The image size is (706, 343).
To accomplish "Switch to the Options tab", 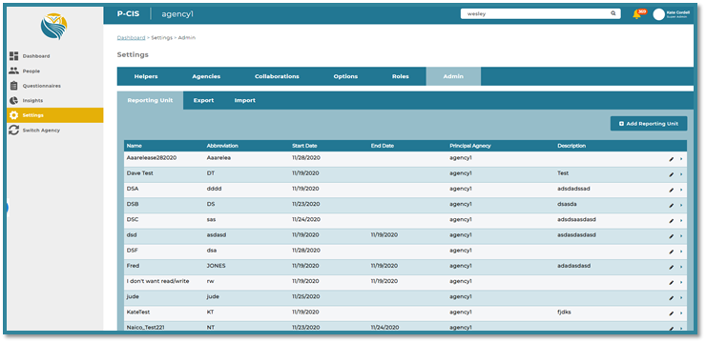I will [345, 76].
